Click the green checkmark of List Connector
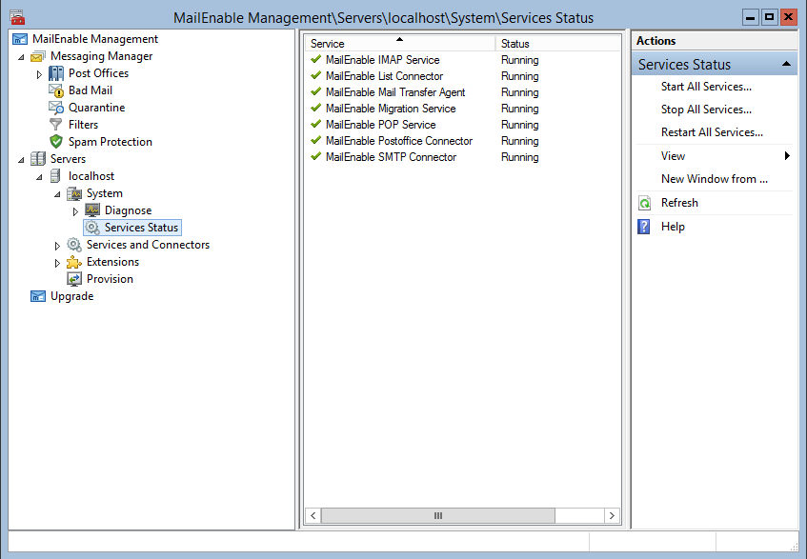 click(316, 75)
